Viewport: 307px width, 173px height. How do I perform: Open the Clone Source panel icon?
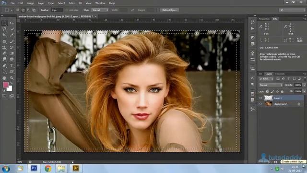point(253,68)
